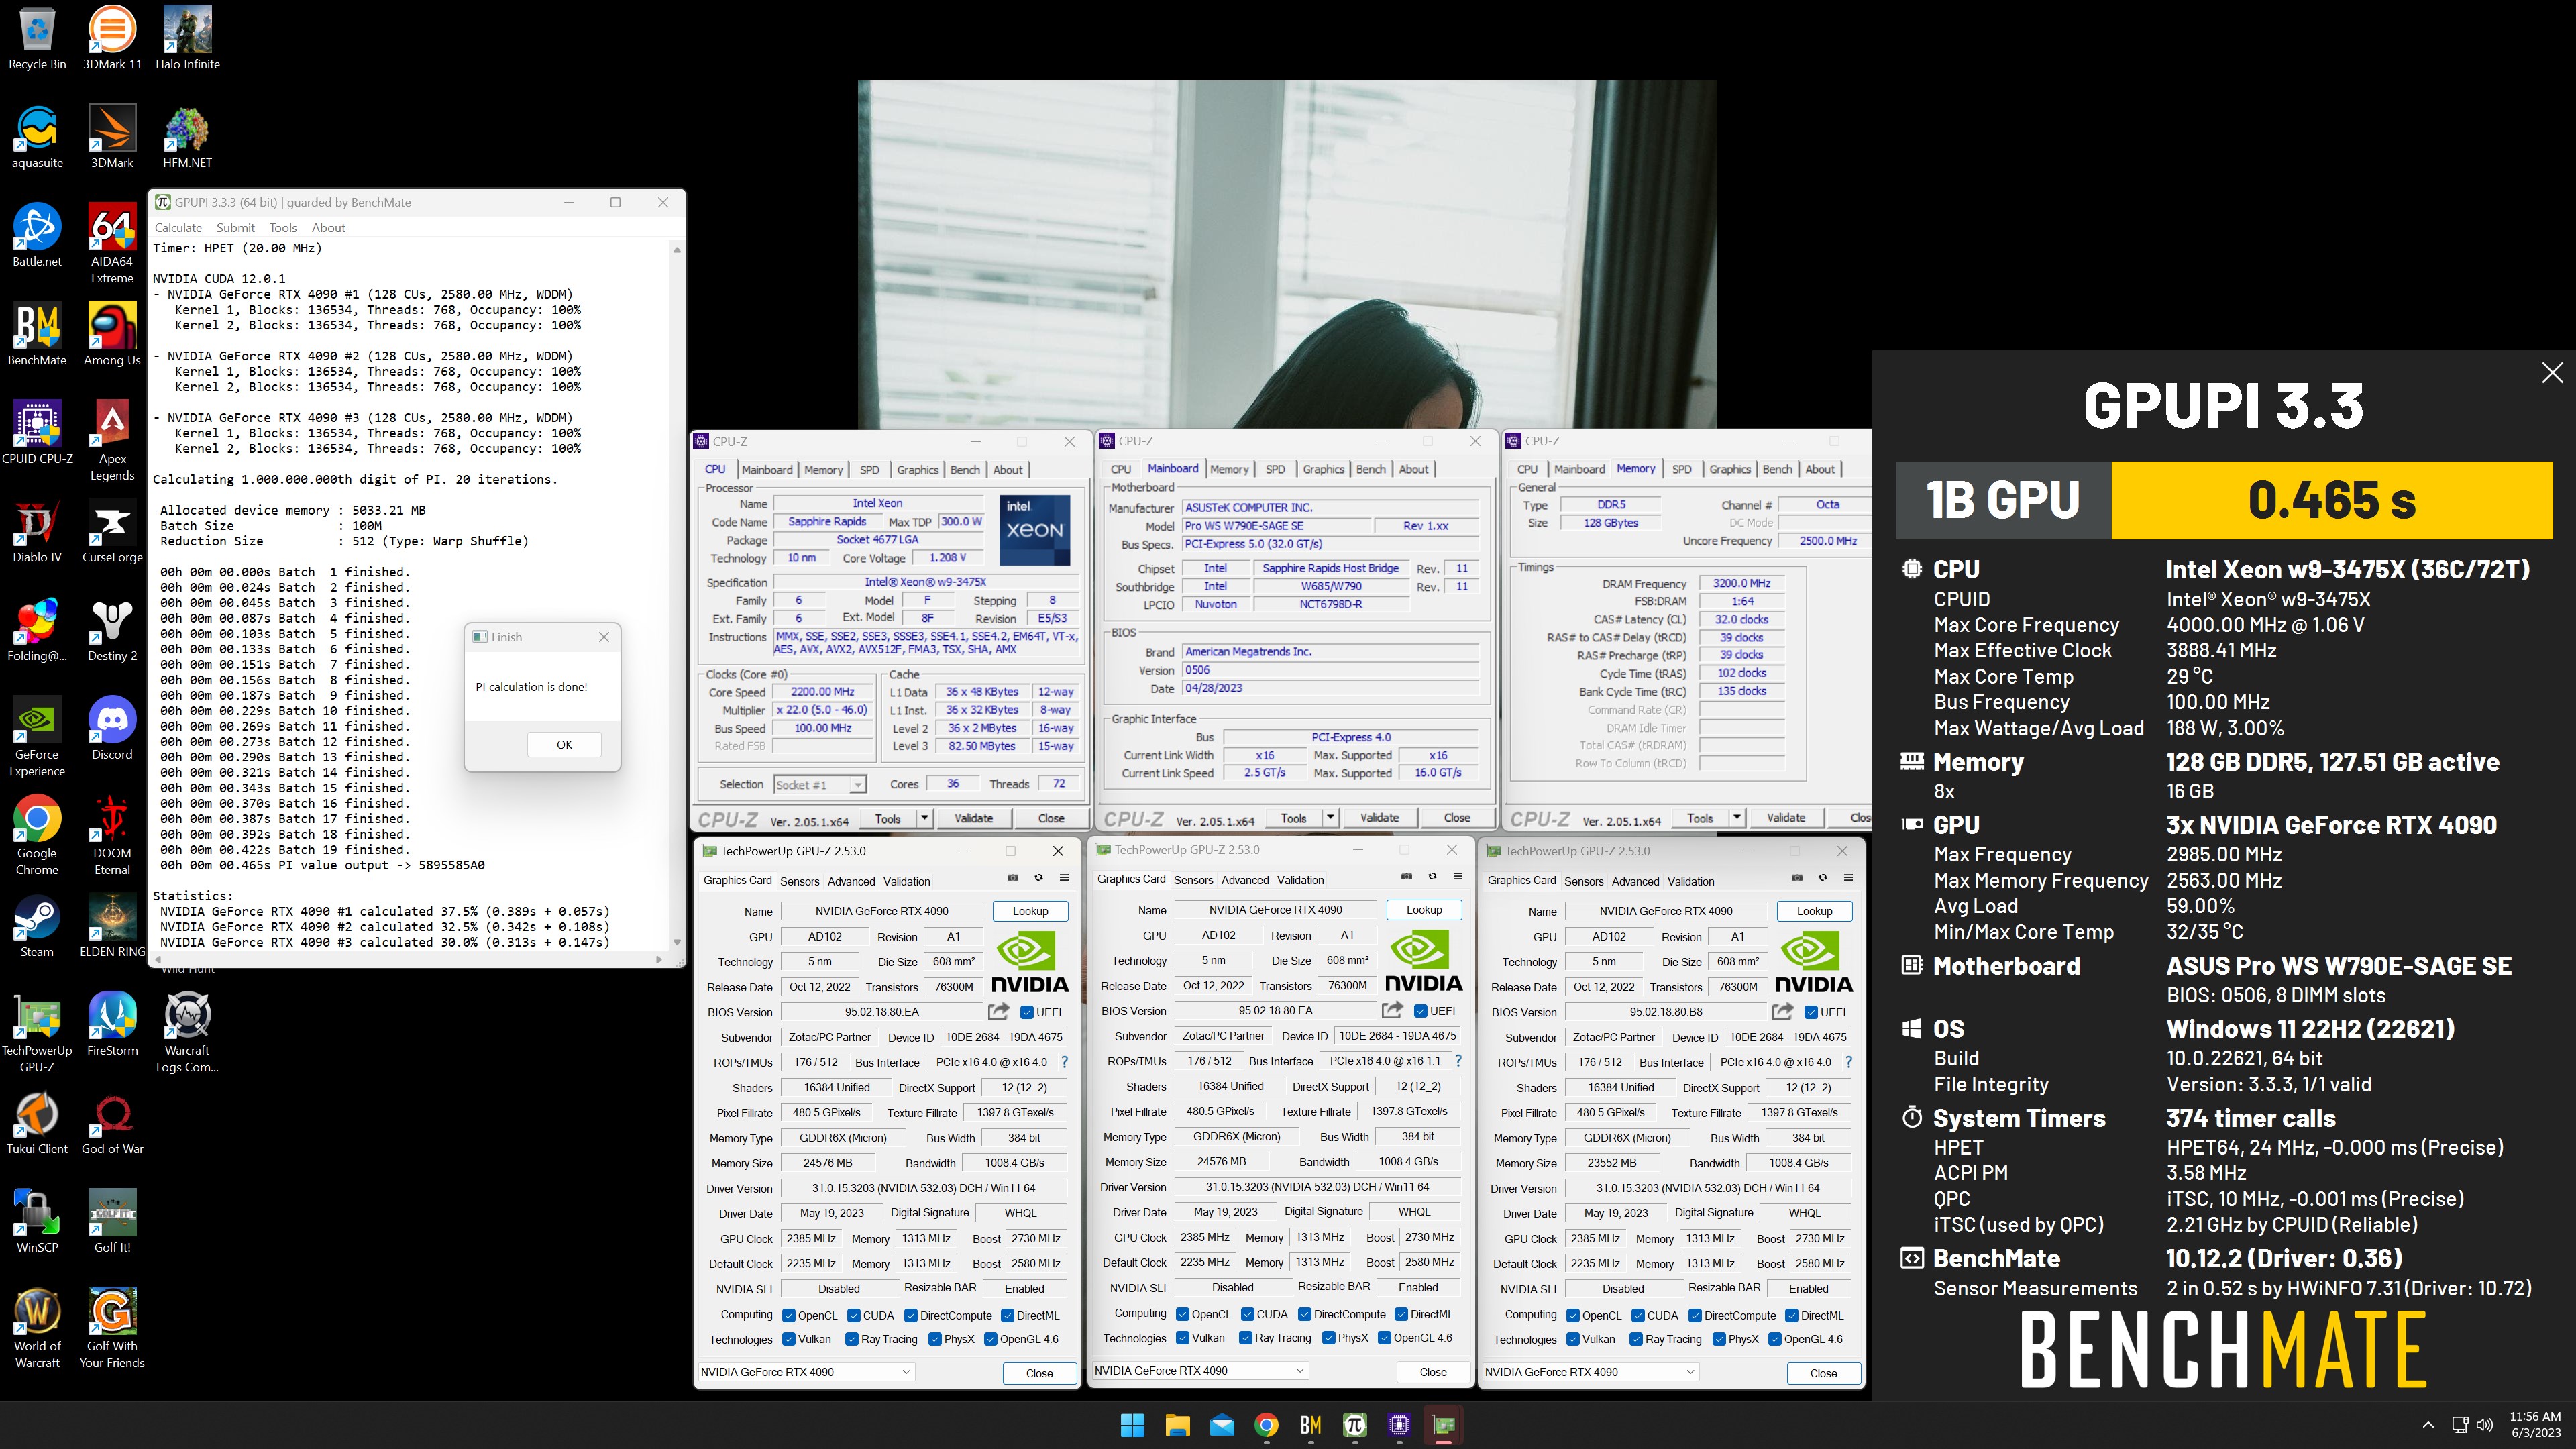Viewport: 2576px width, 1449px height.
Task: Launch Battle.net desktop shortcut
Action: [x=37, y=236]
